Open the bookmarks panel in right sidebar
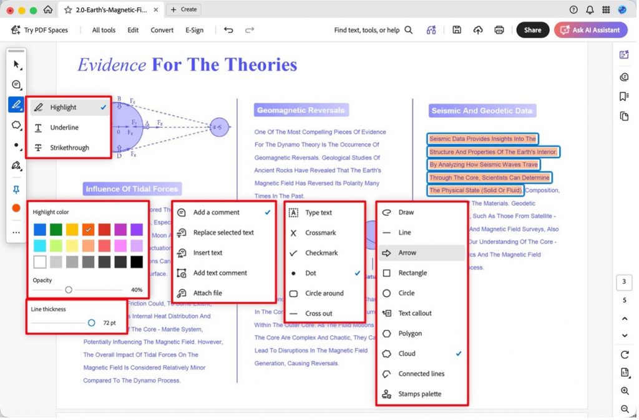The image size is (639, 420). pyautogui.click(x=624, y=97)
